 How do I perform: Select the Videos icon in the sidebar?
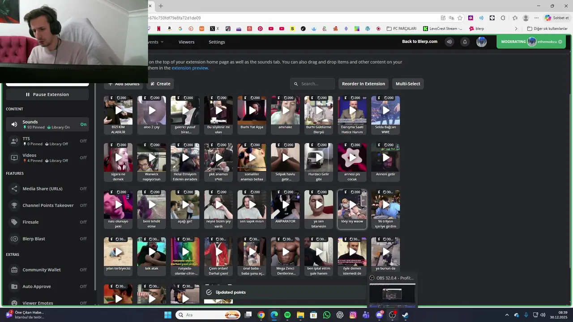[x=14, y=157]
